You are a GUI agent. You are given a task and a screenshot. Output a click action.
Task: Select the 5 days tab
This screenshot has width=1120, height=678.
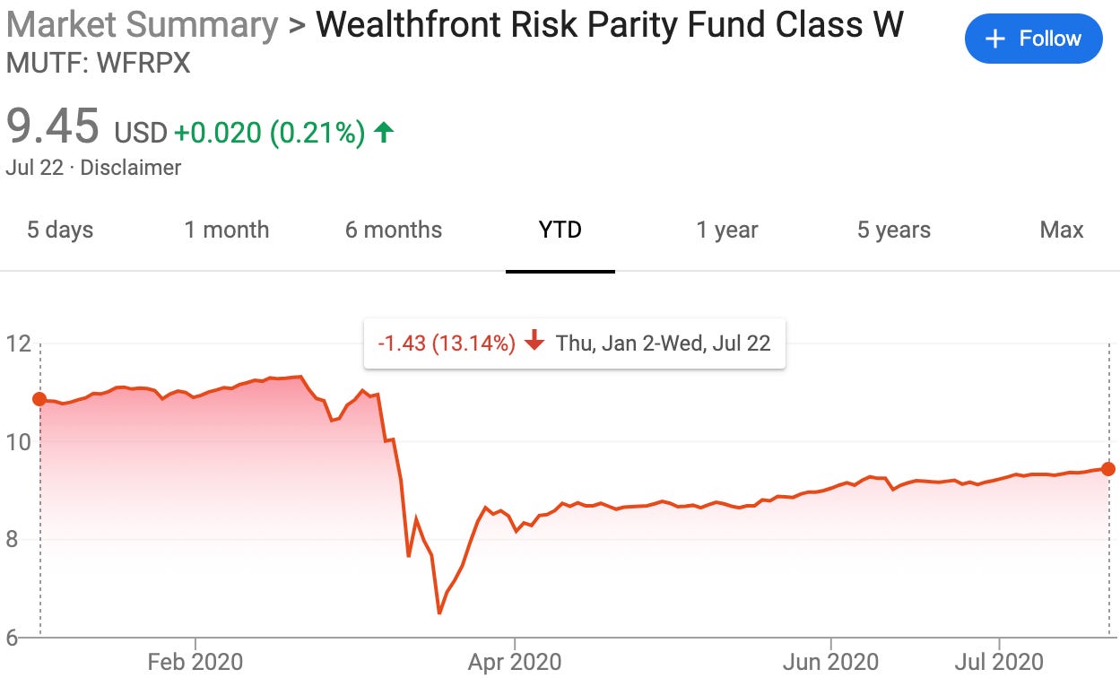pos(60,230)
